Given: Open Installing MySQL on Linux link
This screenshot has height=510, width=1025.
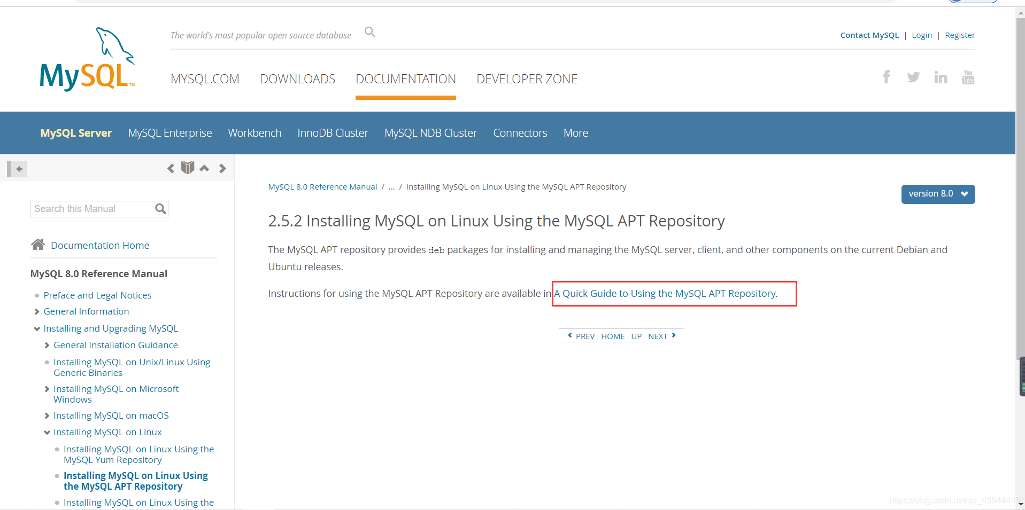Looking at the screenshot, I should (107, 432).
